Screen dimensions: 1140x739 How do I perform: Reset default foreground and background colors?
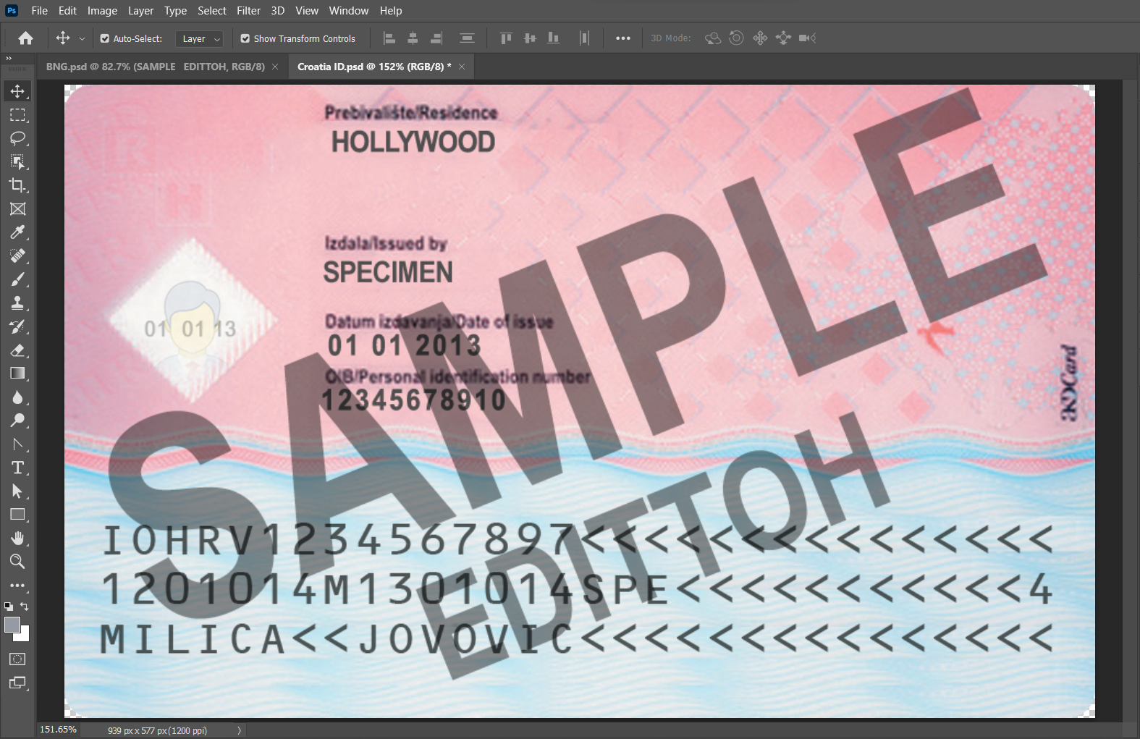pyautogui.click(x=9, y=607)
